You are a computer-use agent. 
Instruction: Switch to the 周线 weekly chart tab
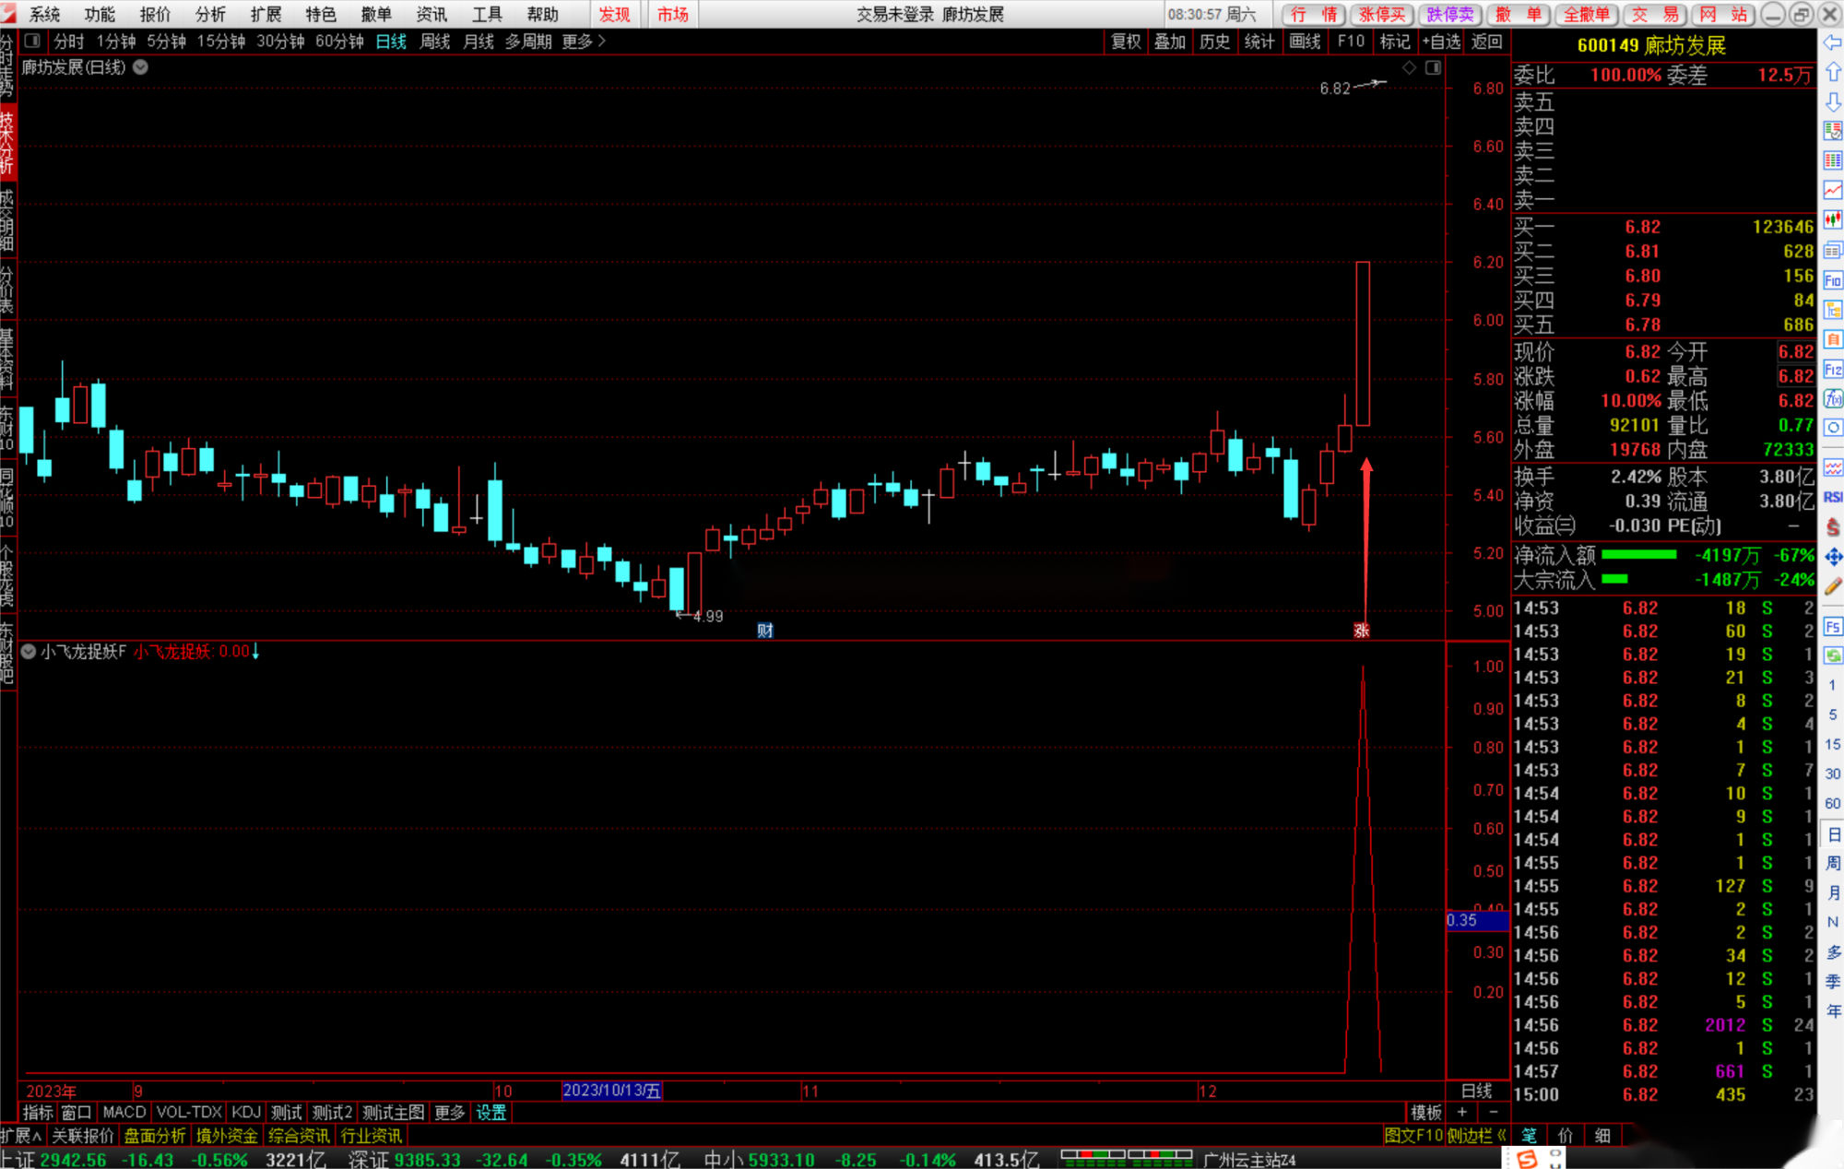point(434,41)
